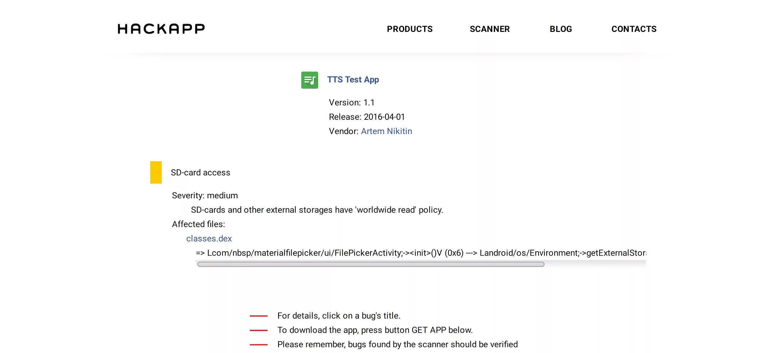This screenshot has width=775, height=353.
Task: Go to the SCANNER page
Action: 489,29
